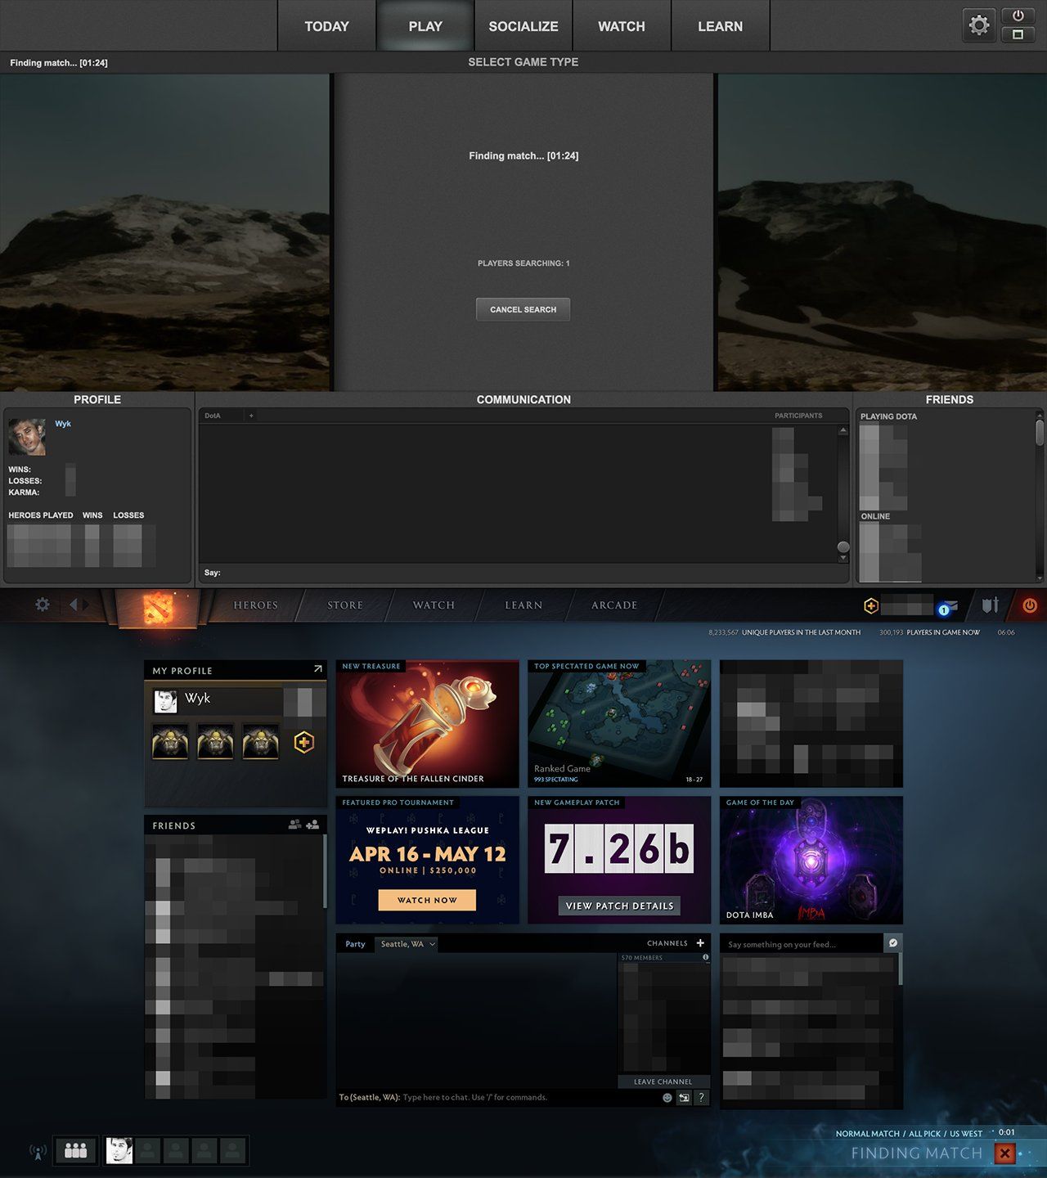This screenshot has height=1178, width=1047.
Task: Open the ARCADE menu
Action: tap(614, 605)
